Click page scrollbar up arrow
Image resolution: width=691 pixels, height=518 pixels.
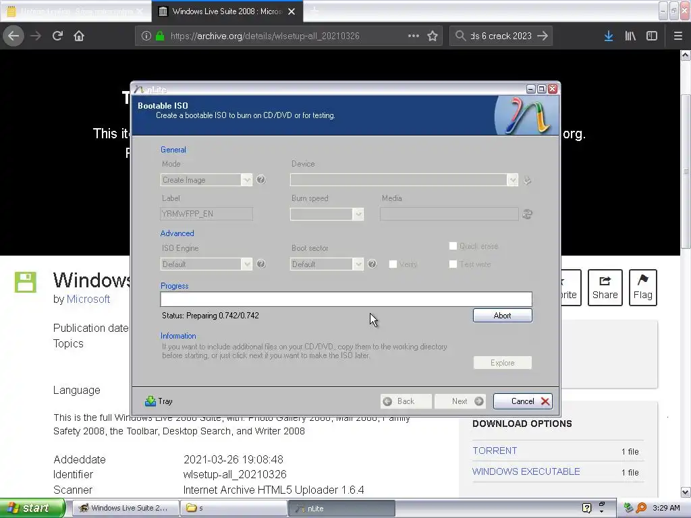coord(686,55)
